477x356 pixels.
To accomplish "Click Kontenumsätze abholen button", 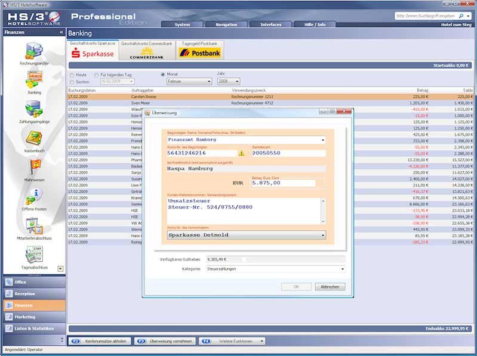I will point(100,341).
